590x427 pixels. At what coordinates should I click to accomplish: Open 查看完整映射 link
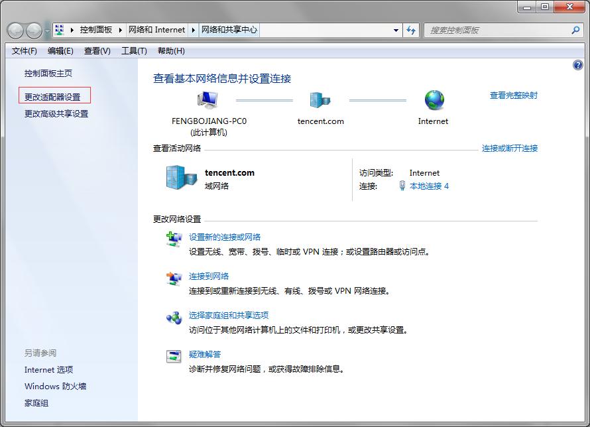click(514, 95)
